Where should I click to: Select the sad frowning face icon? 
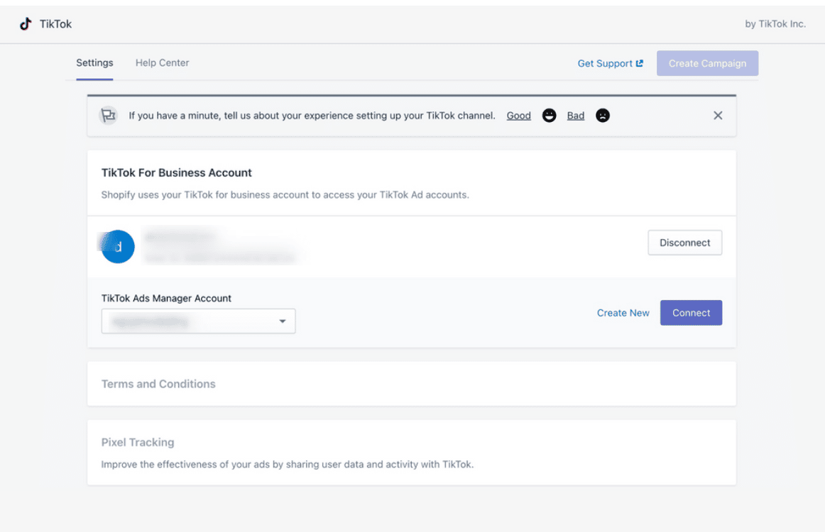[x=603, y=116]
